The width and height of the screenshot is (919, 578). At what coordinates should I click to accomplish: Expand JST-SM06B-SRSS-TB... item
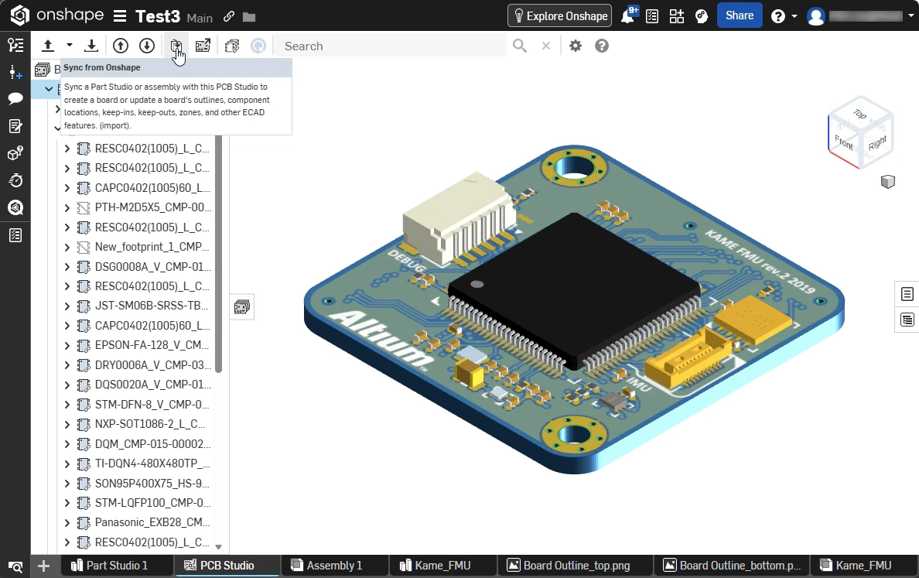coord(67,306)
